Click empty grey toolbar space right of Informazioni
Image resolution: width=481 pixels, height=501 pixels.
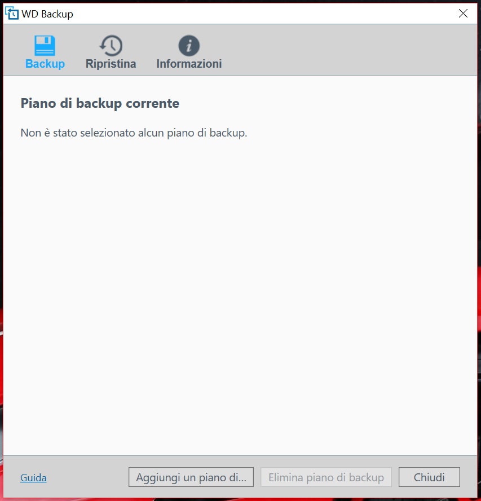[x=351, y=50]
